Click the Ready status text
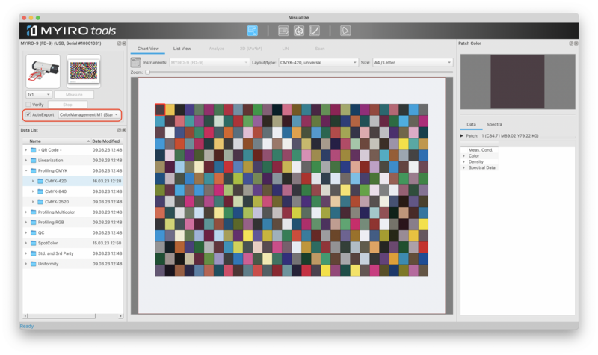598x355 pixels. [27, 326]
